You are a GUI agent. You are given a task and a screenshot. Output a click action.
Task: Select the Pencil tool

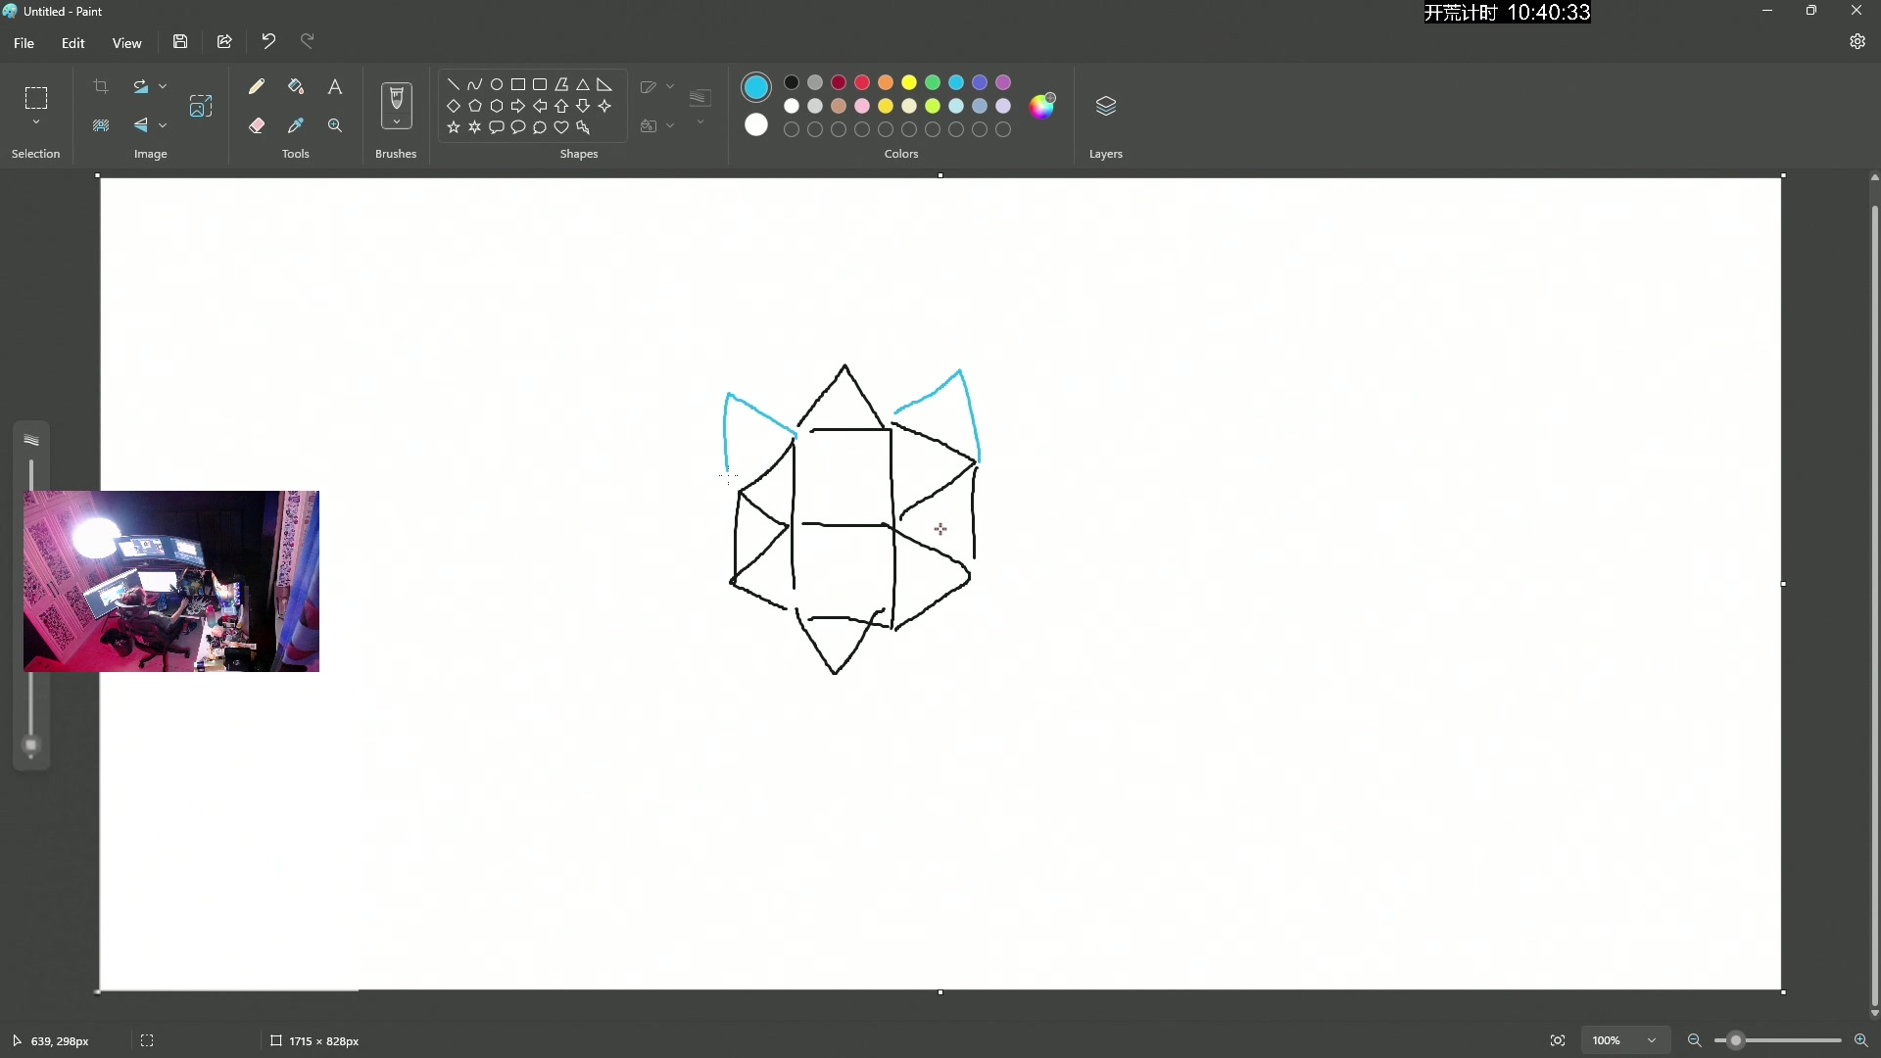pyautogui.click(x=257, y=87)
